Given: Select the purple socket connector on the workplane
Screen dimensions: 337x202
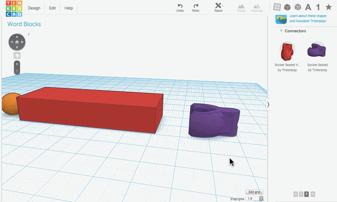Looking at the screenshot, I should [x=214, y=120].
